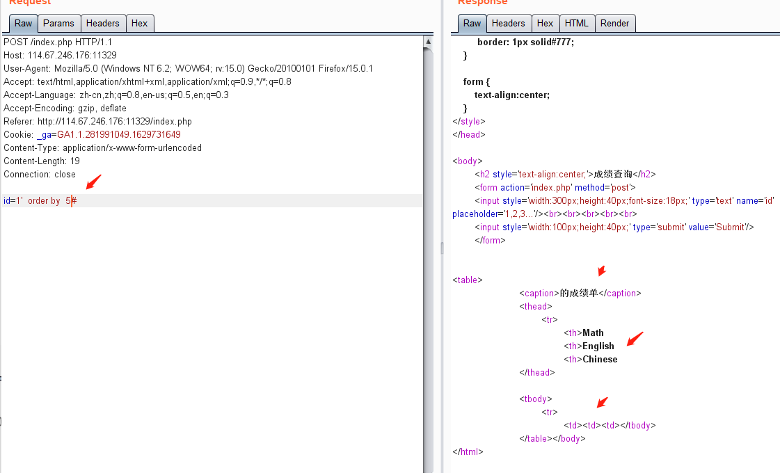Select the Request Raw tab

click(23, 24)
